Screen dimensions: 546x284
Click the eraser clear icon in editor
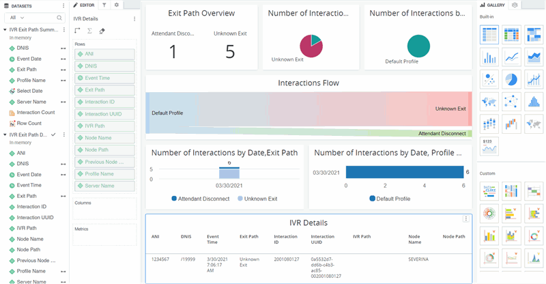click(102, 31)
